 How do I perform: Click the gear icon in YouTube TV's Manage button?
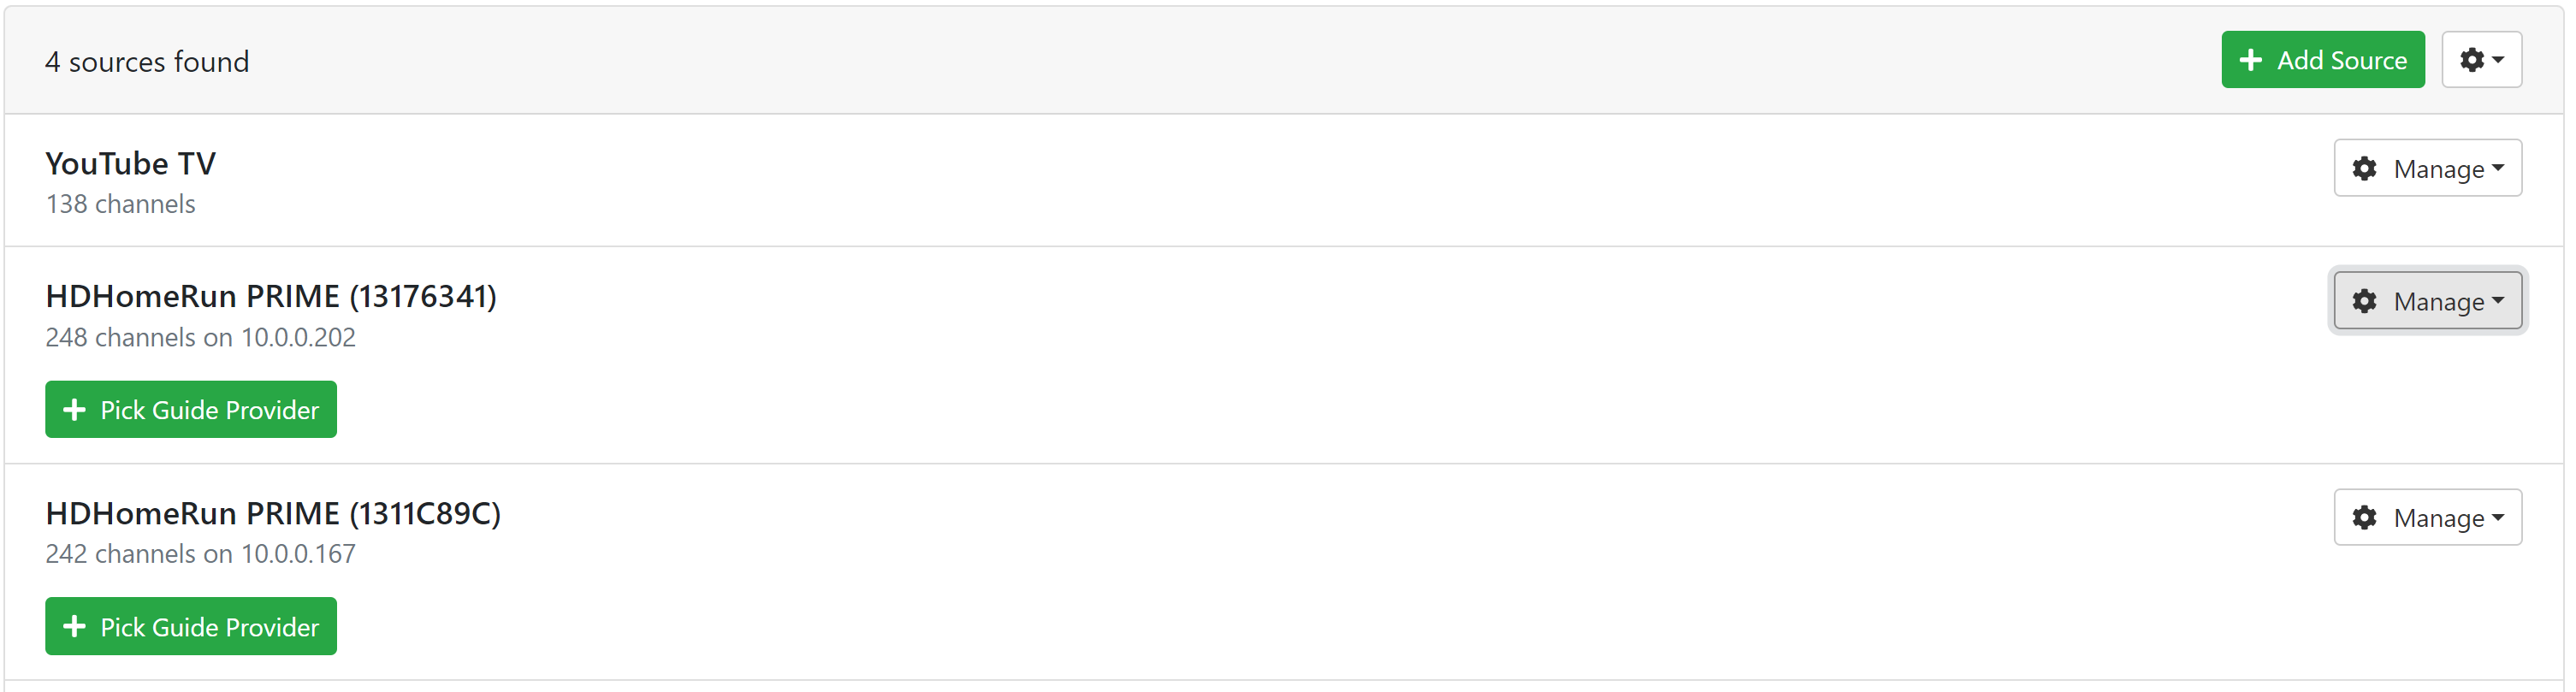(2364, 168)
